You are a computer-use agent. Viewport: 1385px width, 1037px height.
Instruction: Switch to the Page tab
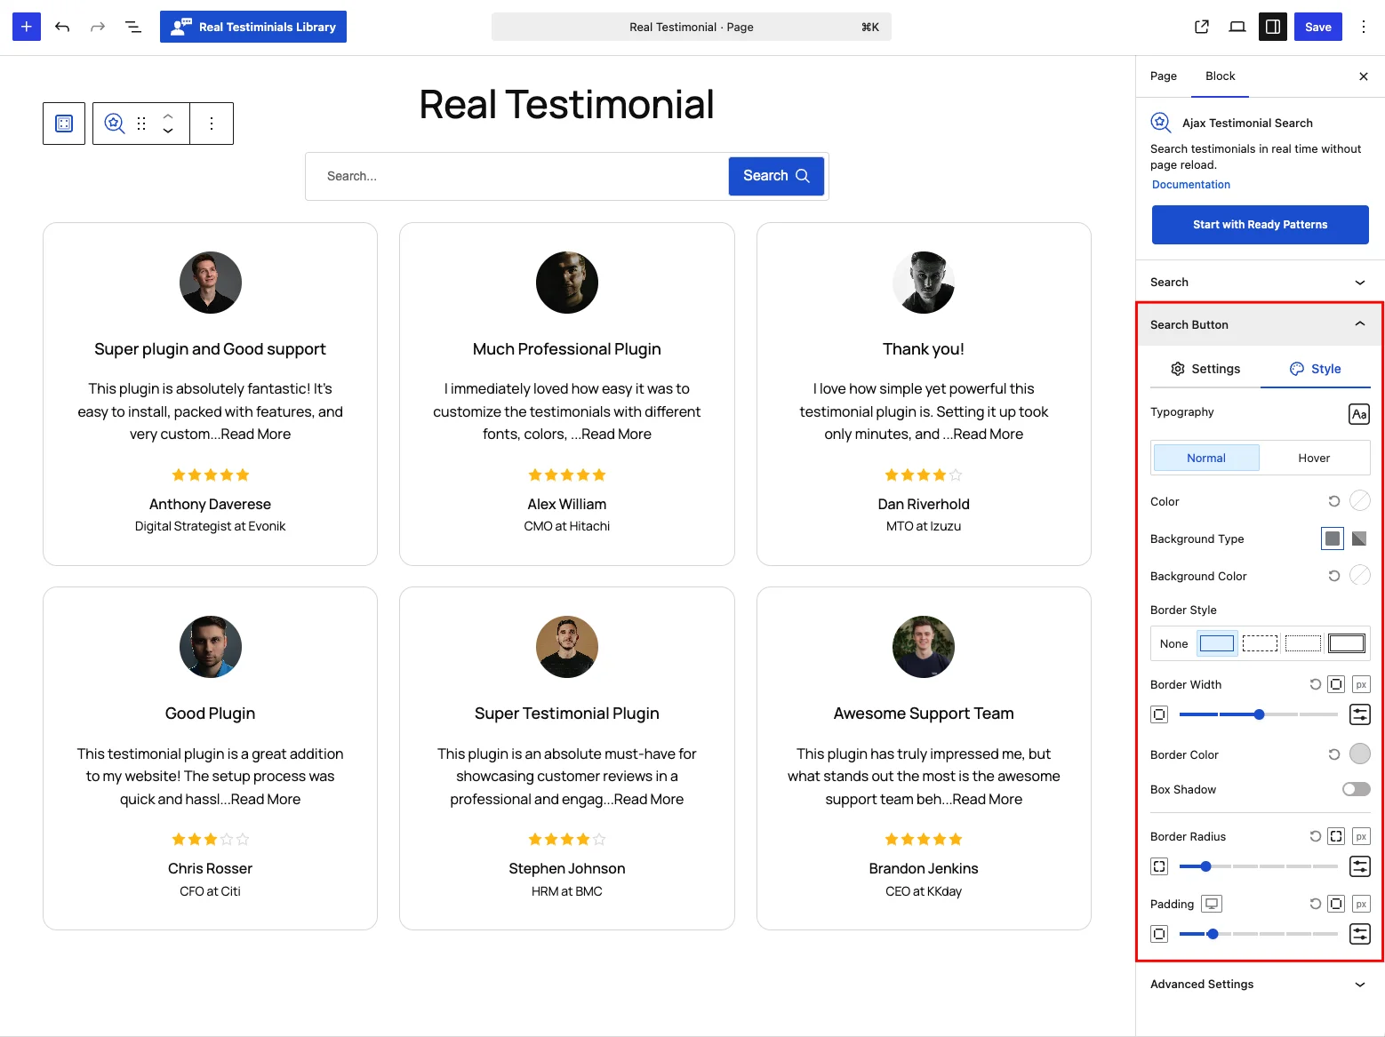click(1164, 76)
